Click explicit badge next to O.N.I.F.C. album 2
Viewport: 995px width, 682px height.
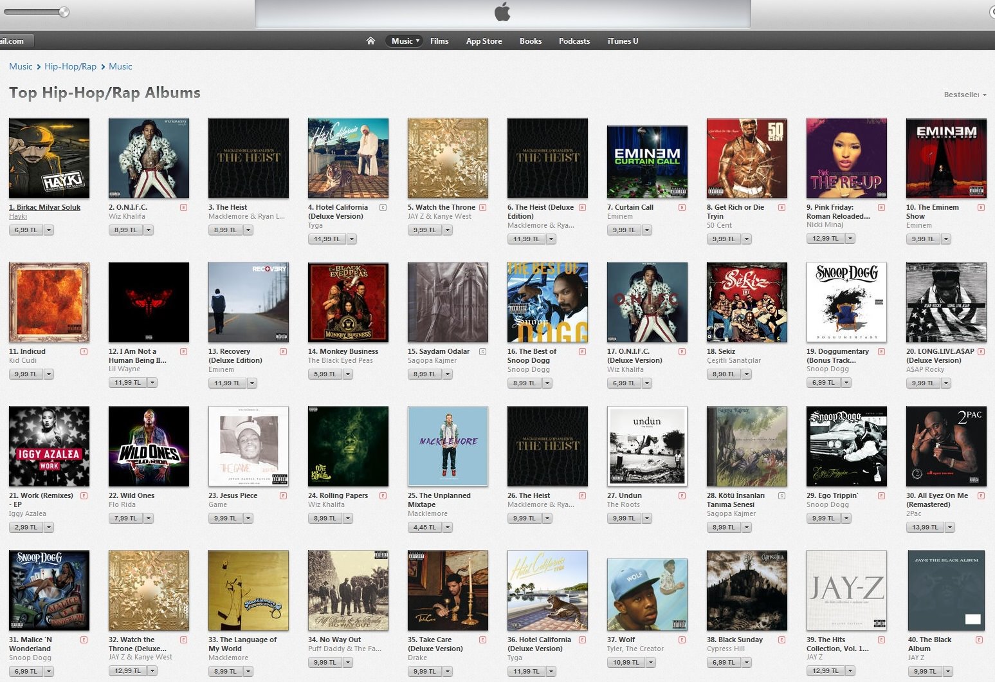(183, 207)
